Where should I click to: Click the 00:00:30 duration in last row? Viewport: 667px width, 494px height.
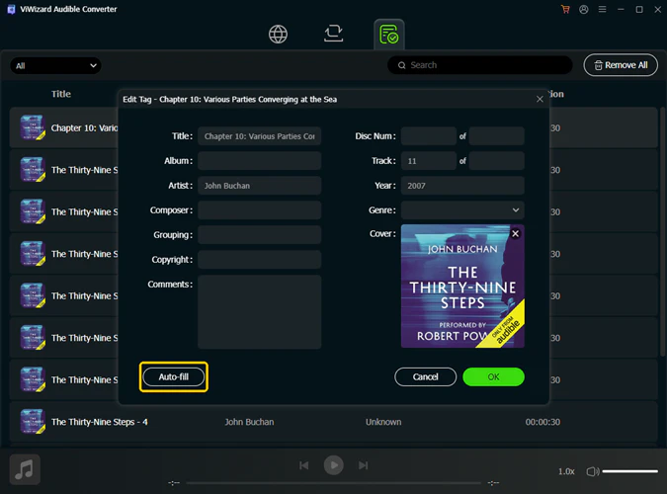tap(542, 422)
